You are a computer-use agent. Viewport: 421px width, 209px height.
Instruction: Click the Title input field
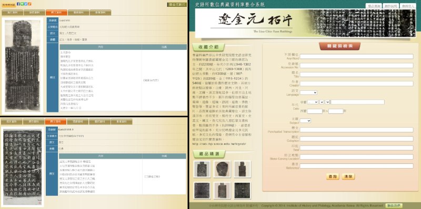[356, 75]
